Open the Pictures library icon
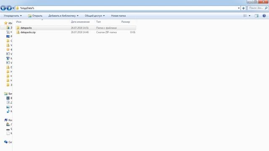This screenshot has width=269, height=151. [8, 107]
